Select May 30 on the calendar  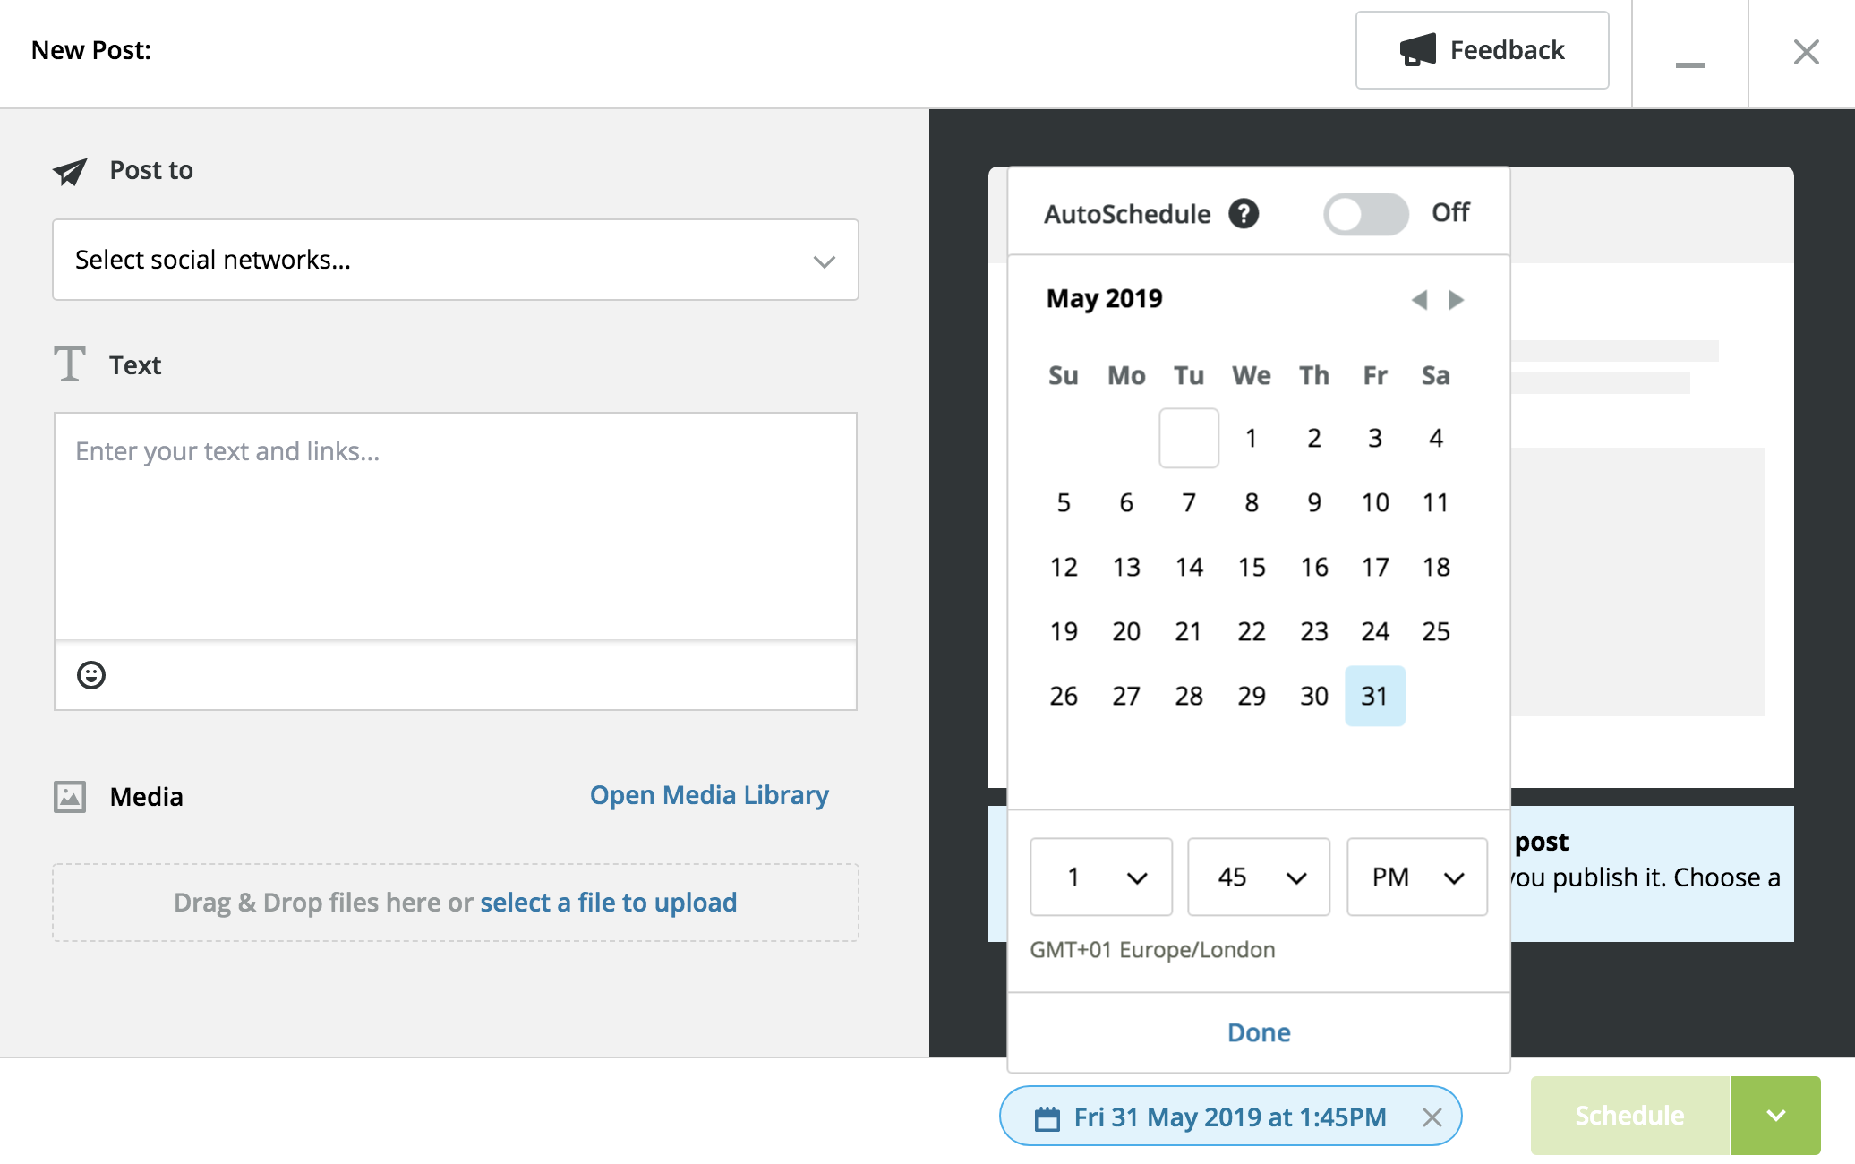pyautogui.click(x=1313, y=696)
